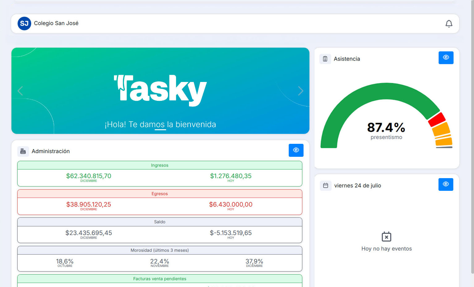Click the Administración panel title

pyautogui.click(x=51, y=151)
